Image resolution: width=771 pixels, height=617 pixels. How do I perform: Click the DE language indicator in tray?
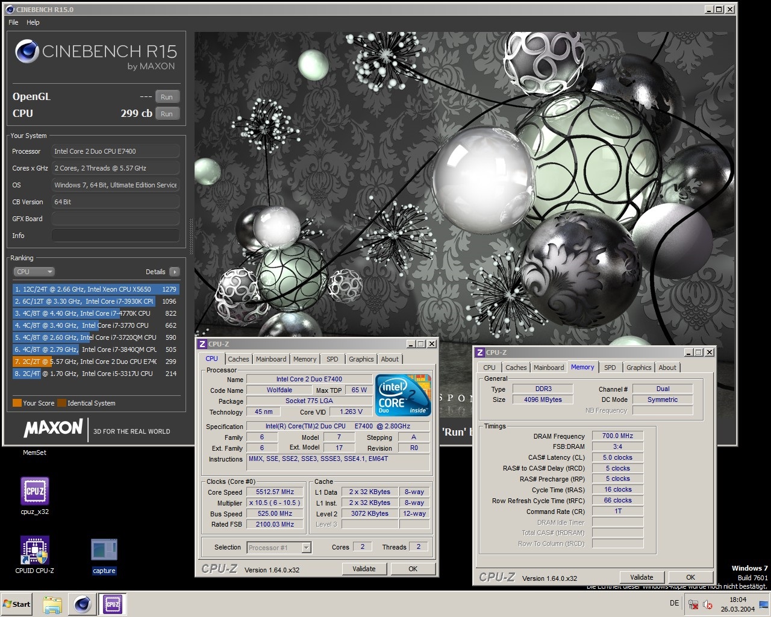(x=674, y=603)
